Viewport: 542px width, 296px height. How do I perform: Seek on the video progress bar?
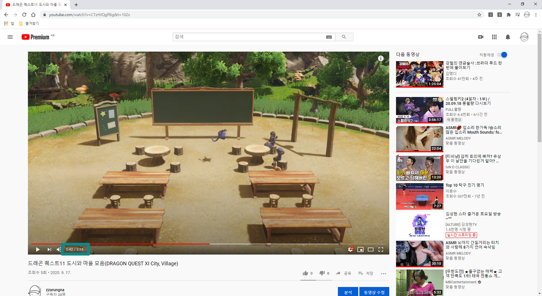[208, 244]
